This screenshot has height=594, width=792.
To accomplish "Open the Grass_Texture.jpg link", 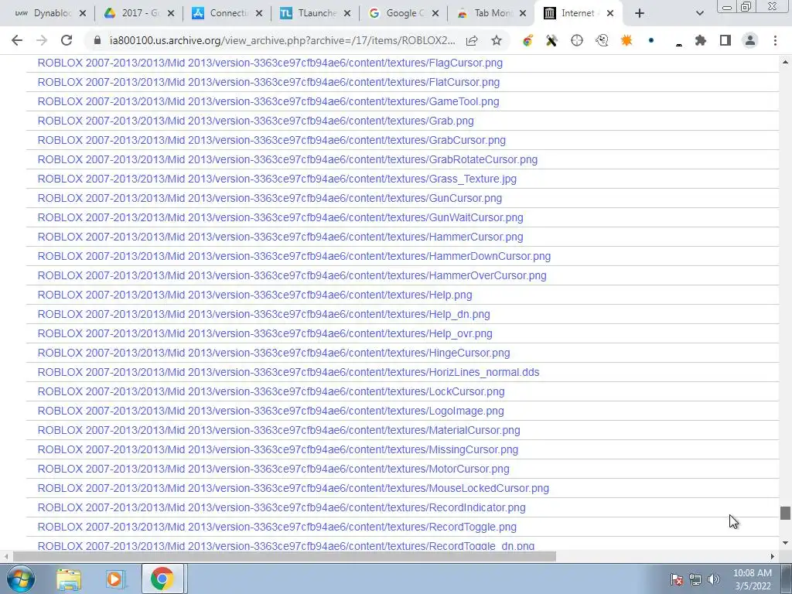I will click(x=278, y=179).
